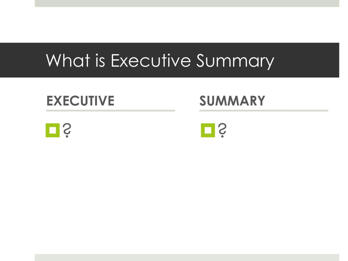Click the green square bullet under EXECUTIVE
Screen dimensions: 348x261
coord(53,130)
